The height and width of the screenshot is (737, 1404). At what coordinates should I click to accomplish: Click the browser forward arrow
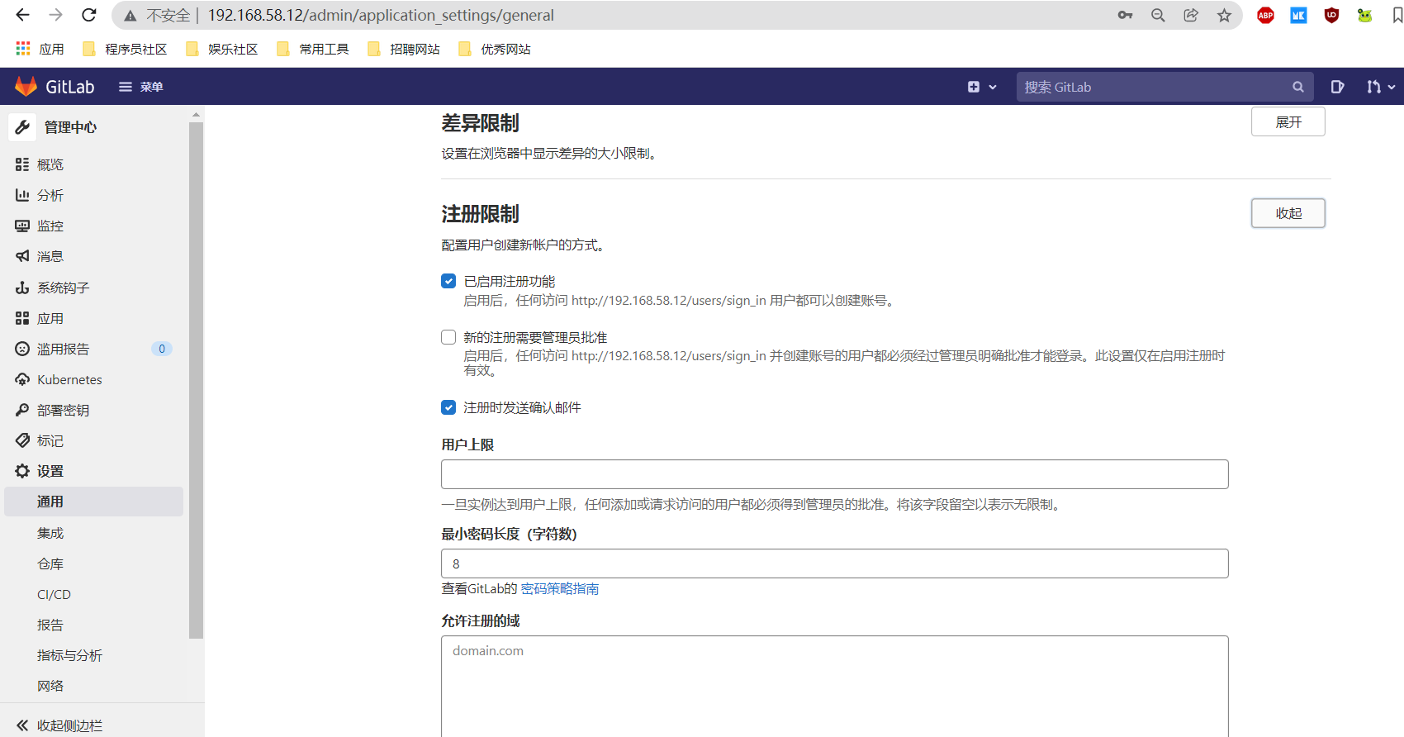(55, 15)
